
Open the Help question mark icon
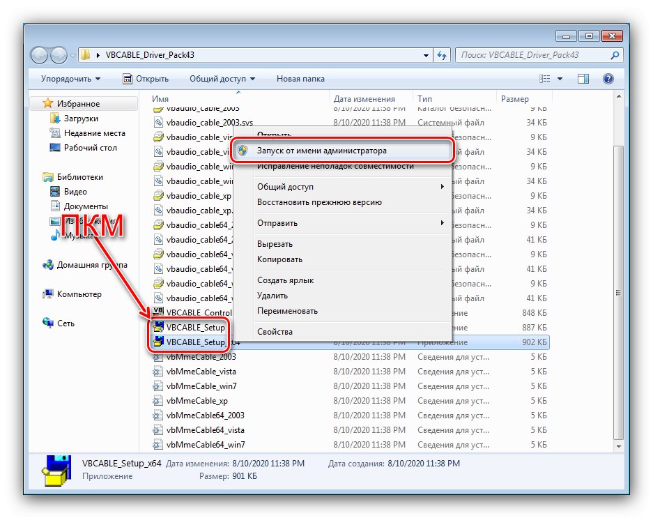608,79
